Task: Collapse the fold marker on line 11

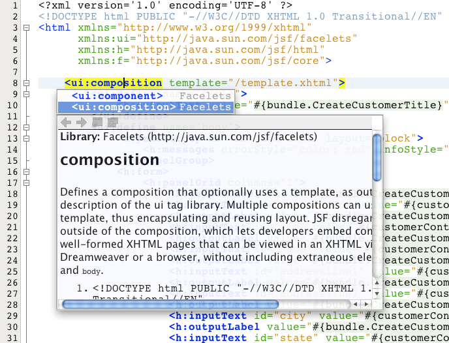Action: click(25, 117)
